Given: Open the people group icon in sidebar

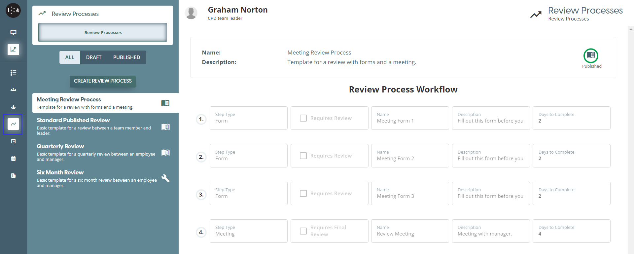Looking at the screenshot, I should click(13, 90).
